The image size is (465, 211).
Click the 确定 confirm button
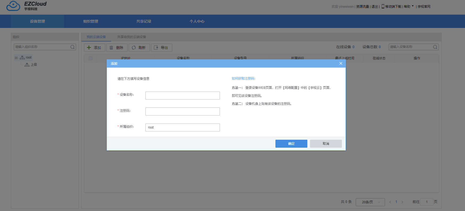(x=291, y=144)
